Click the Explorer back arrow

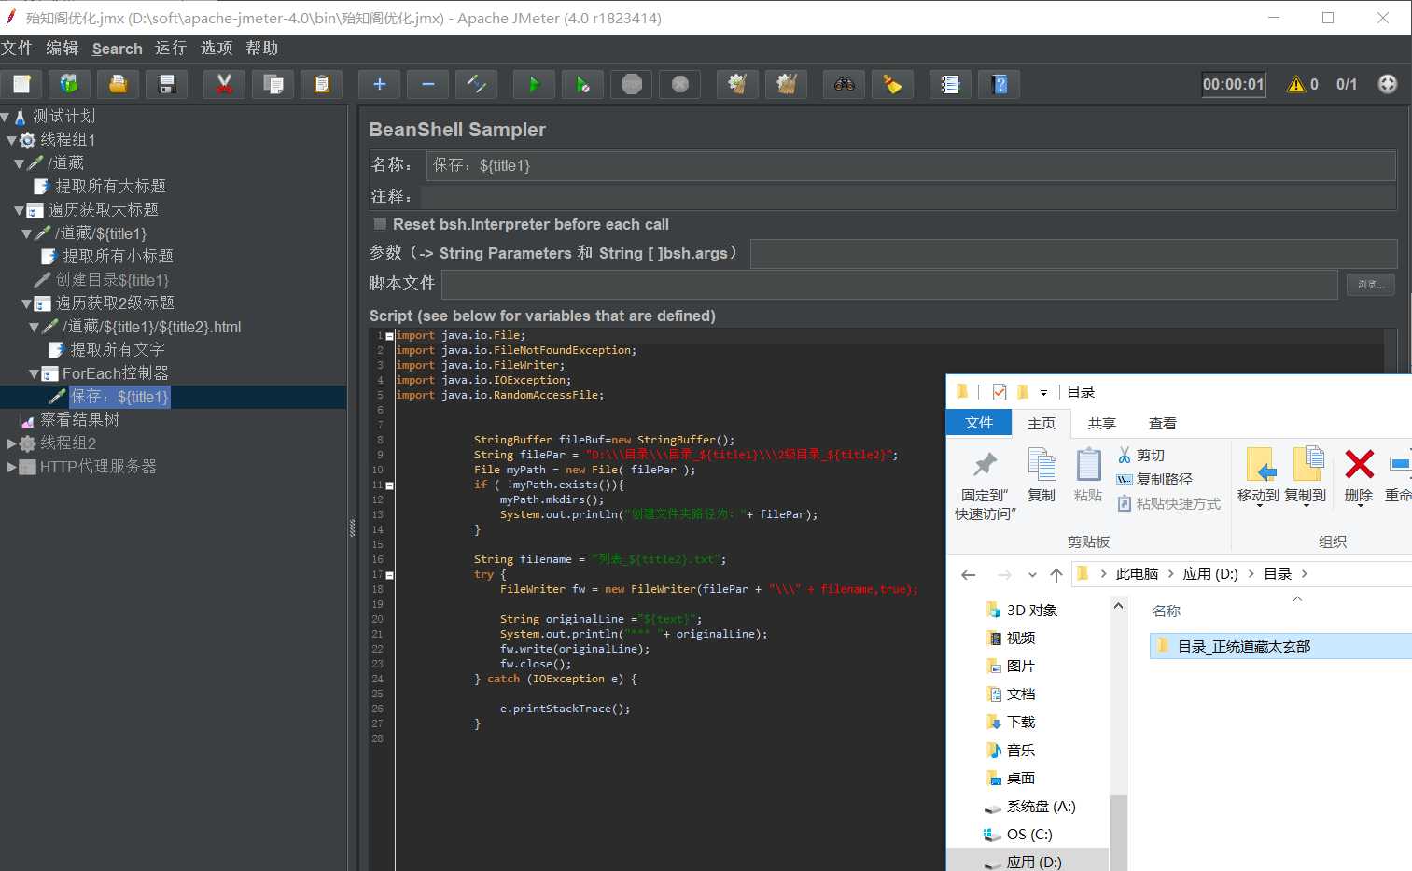pos(969,574)
